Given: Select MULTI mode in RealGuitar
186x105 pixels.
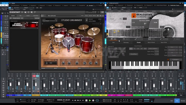Looking at the screenshot, I should [126, 39].
